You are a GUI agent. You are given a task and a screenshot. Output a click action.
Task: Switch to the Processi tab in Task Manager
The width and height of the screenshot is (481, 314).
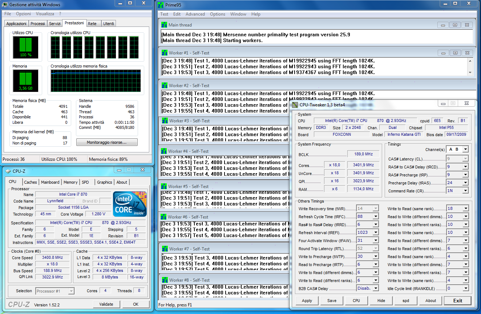point(38,24)
